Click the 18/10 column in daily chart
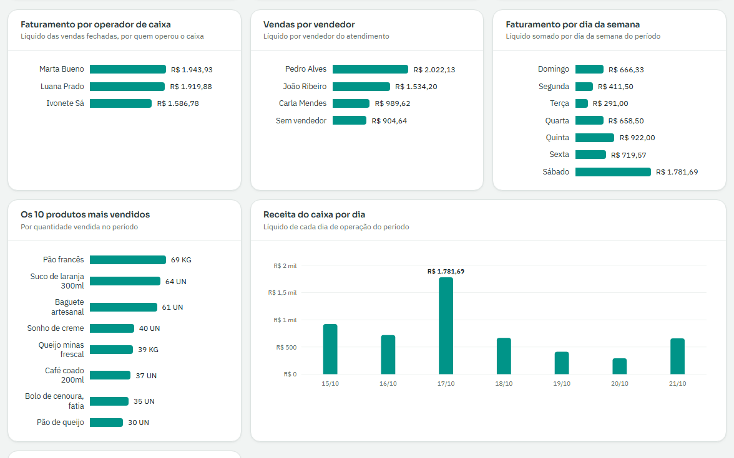The image size is (734, 458). tap(504, 356)
